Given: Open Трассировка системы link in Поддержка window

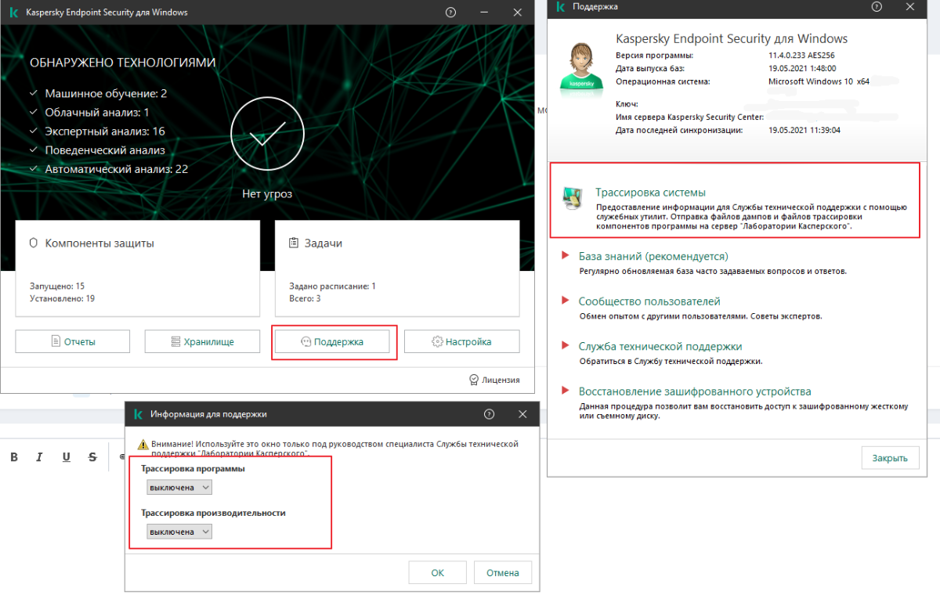Looking at the screenshot, I should pyautogui.click(x=650, y=192).
